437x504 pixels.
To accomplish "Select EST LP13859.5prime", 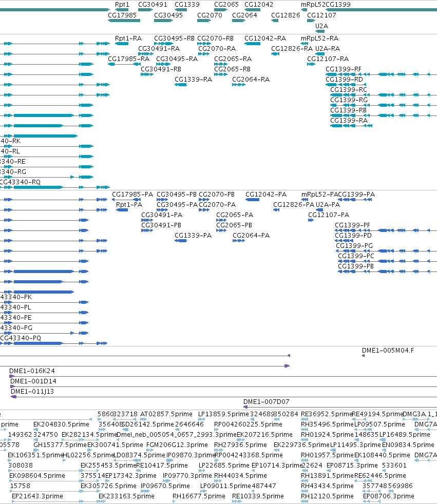I will (223, 414).
